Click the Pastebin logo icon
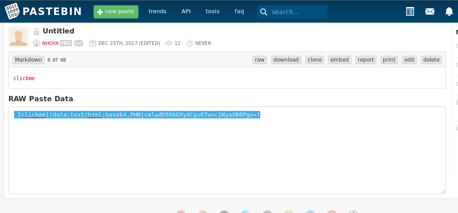This screenshot has width=458, height=213. (12, 12)
